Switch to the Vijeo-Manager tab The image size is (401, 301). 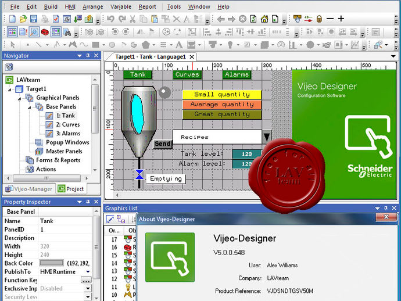(29, 189)
